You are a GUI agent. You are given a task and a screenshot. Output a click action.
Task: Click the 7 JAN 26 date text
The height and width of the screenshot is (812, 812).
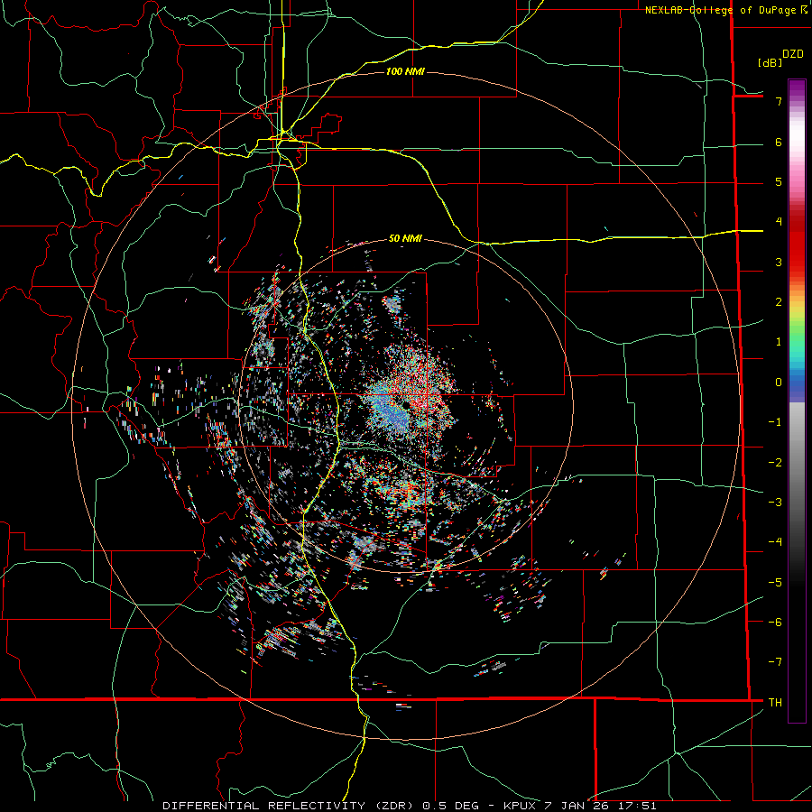576,806
